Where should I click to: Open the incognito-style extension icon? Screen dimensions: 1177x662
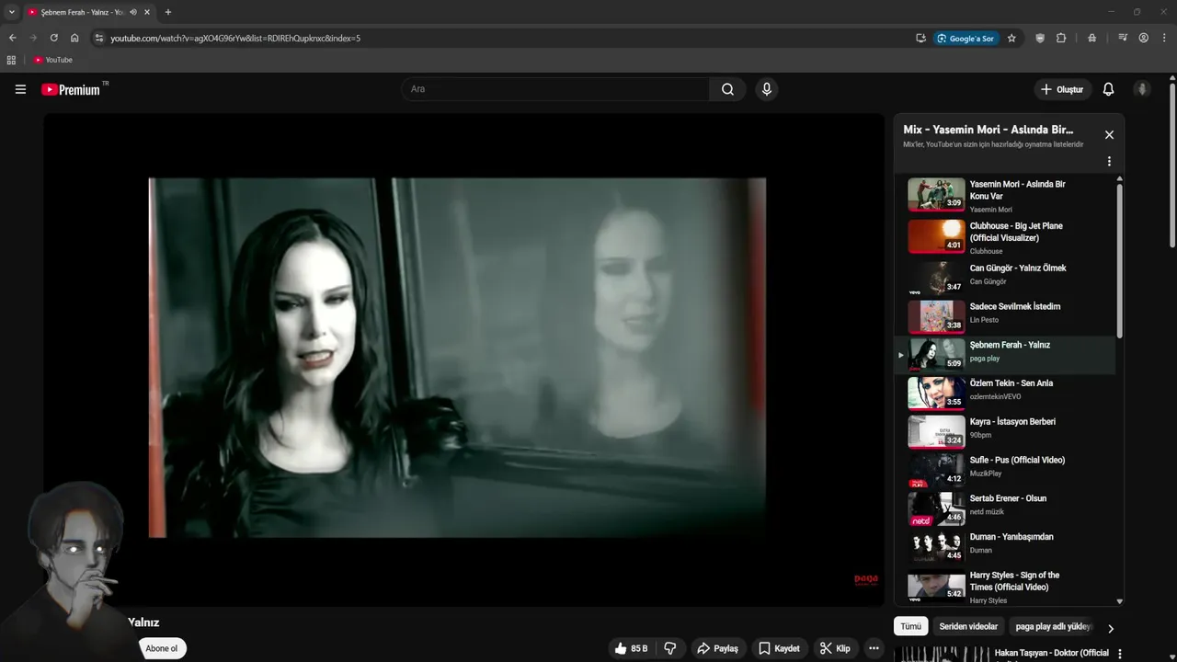(1091, 38)
